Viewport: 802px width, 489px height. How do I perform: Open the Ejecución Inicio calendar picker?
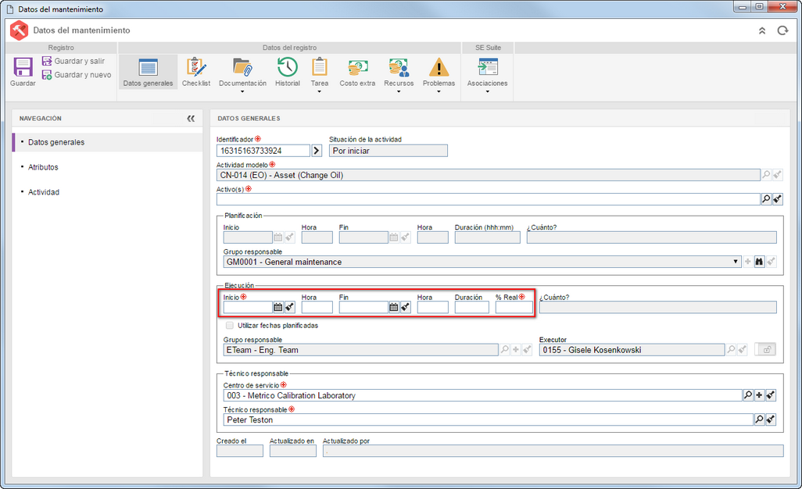coord(277,307)
